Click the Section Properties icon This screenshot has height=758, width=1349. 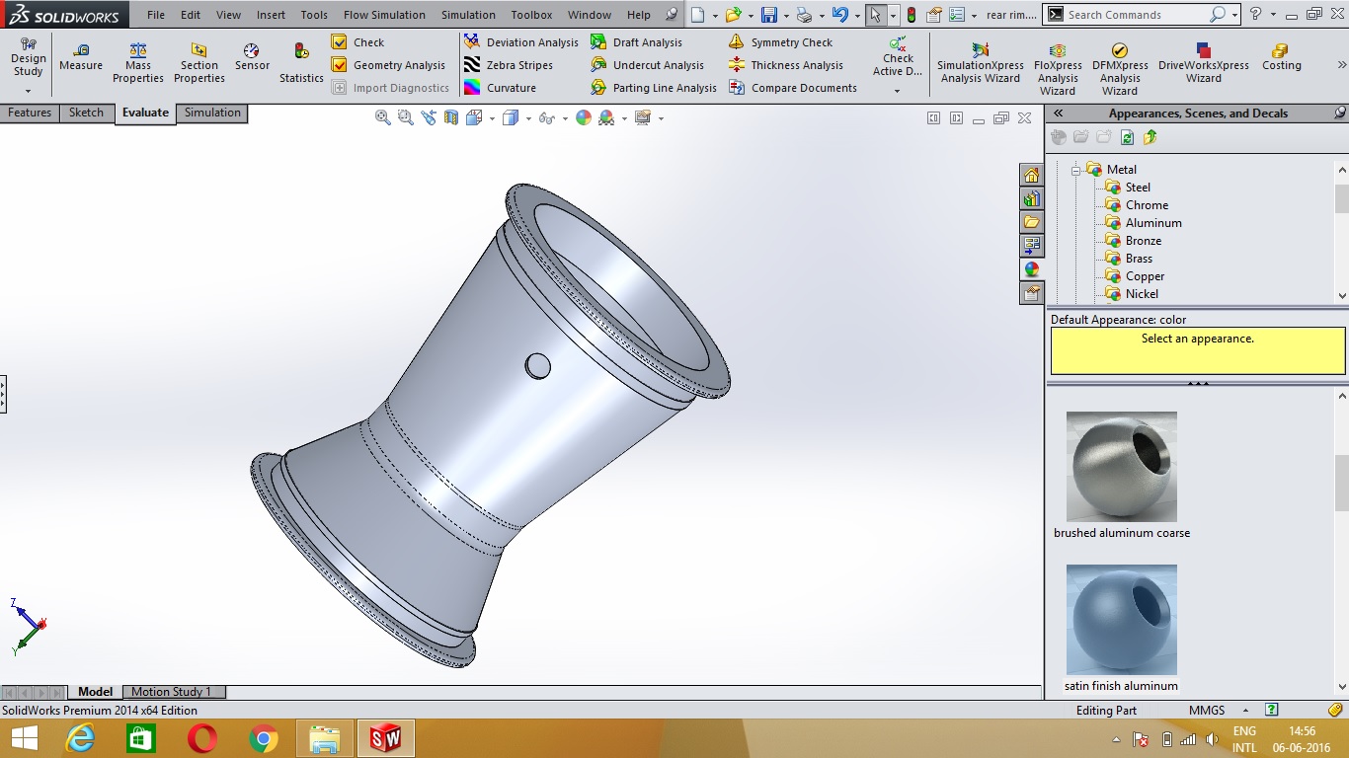click(198, 62)
